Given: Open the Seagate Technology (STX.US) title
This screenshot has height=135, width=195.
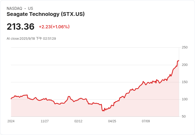Looking at the screenshot, I should 46,14.
